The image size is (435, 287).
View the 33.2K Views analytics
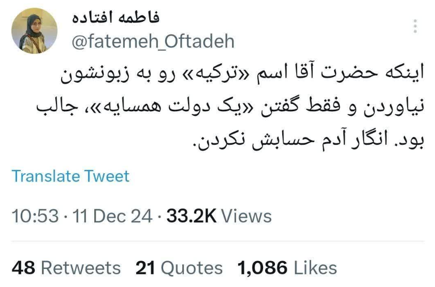pos(219,216)
